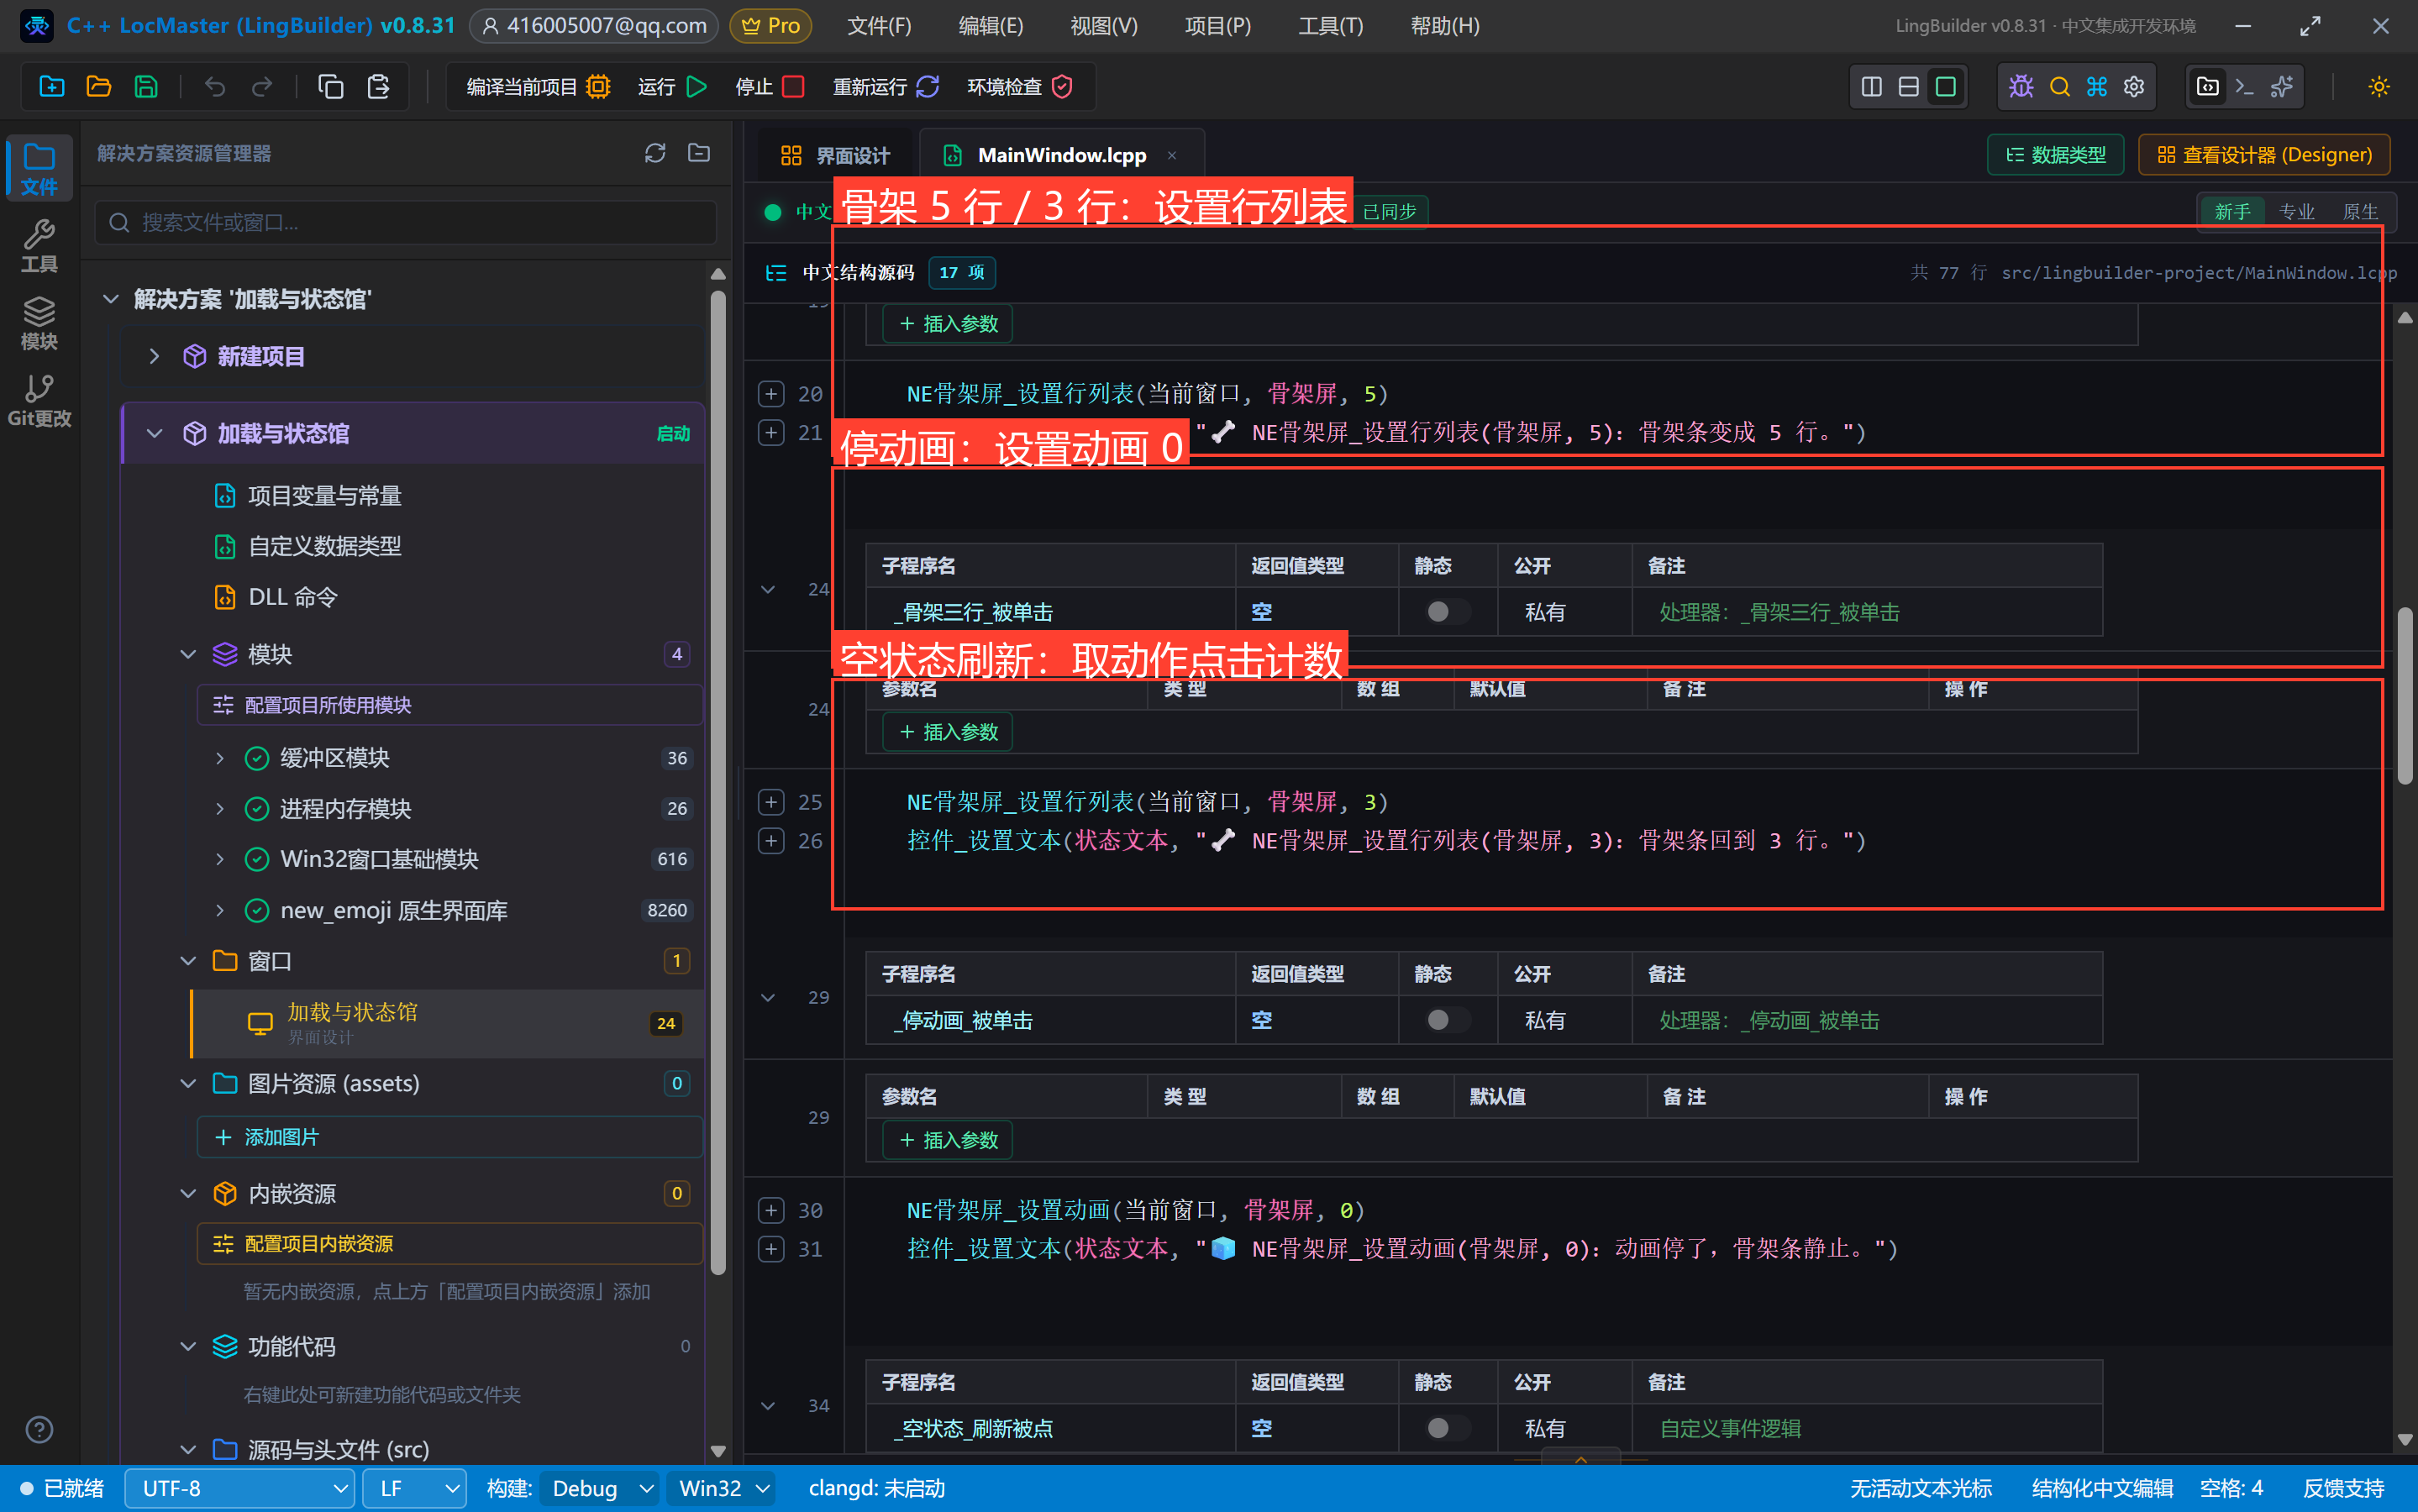The width and height of the screenshot is (2418, 1512).
Task: Click the undo arrow icon
Action: pyautogui.click(x=214, y=87)
